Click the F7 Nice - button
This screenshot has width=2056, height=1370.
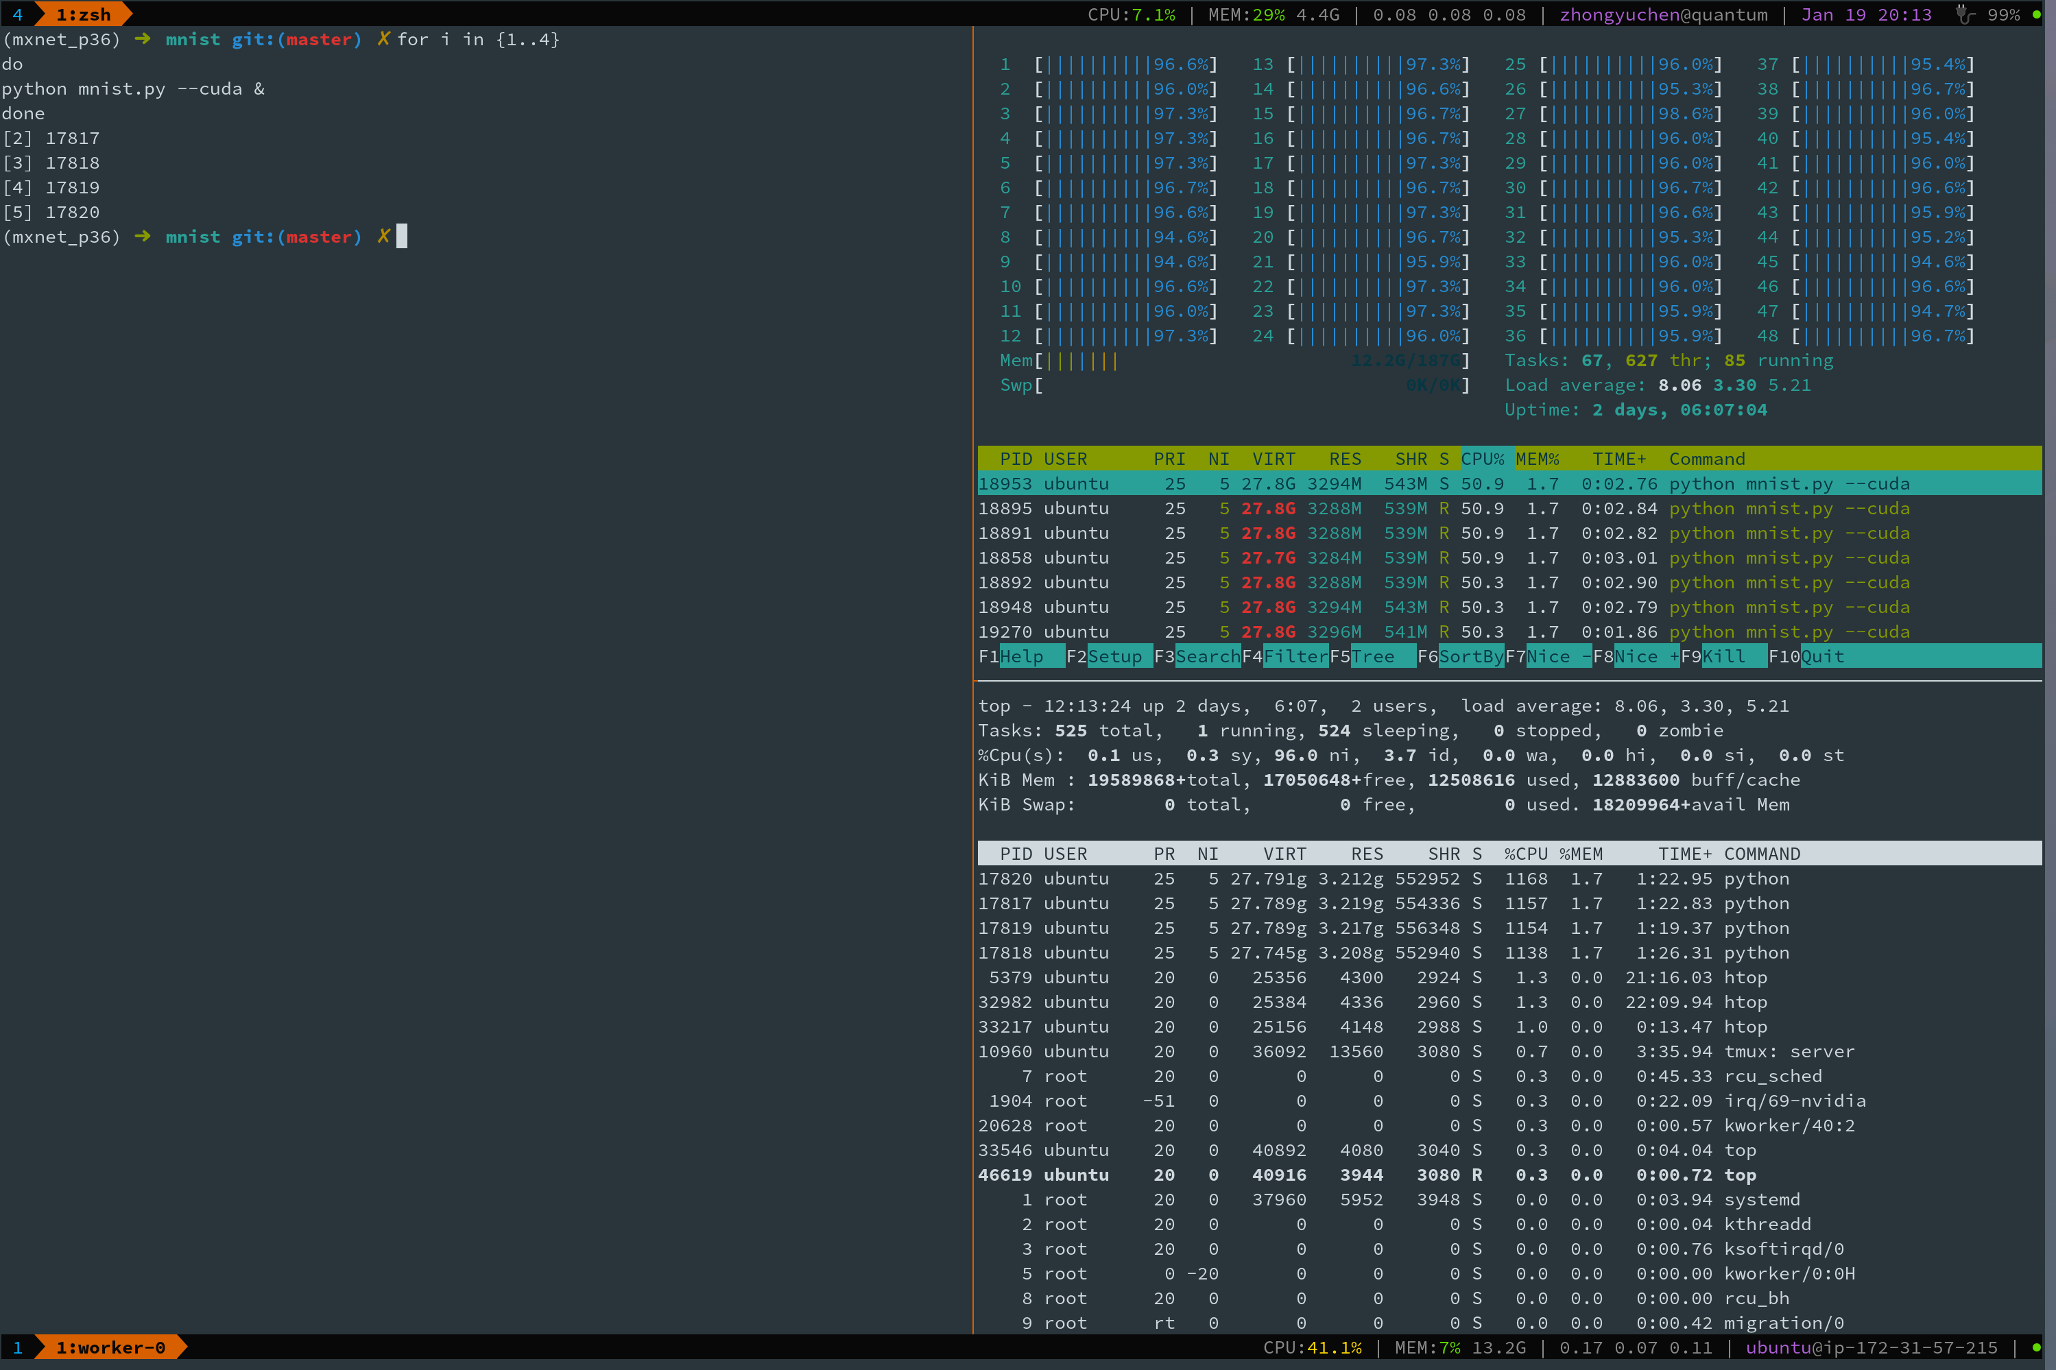pos(1558,656)
